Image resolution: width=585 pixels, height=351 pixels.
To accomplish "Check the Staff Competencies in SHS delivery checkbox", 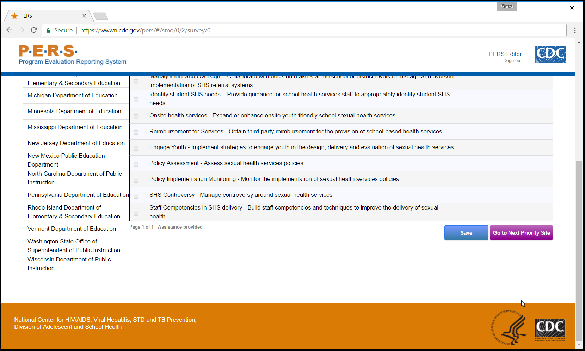I will click(136, 213).
